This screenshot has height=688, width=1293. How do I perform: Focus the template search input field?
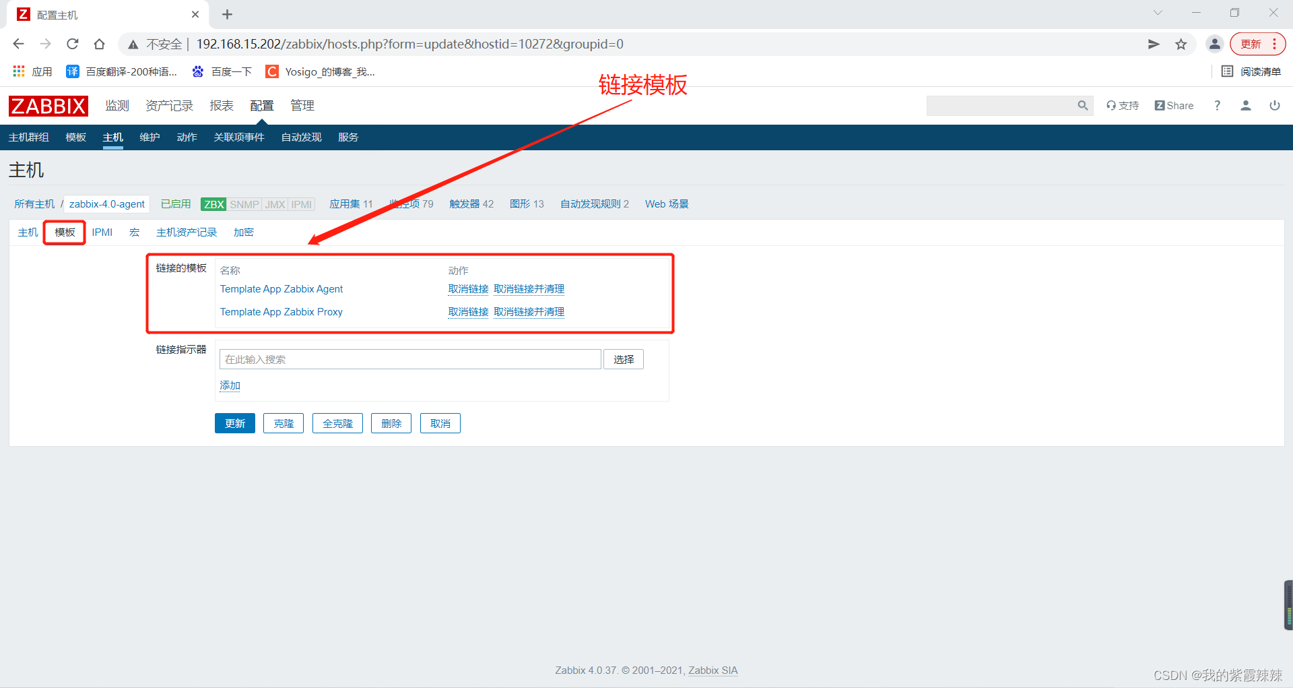click(410, 359)
